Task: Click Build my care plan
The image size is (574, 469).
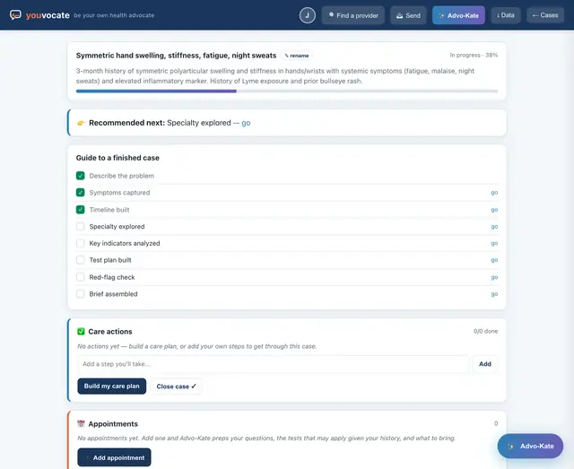Action: pyautogui.click(x=111, y=386)
